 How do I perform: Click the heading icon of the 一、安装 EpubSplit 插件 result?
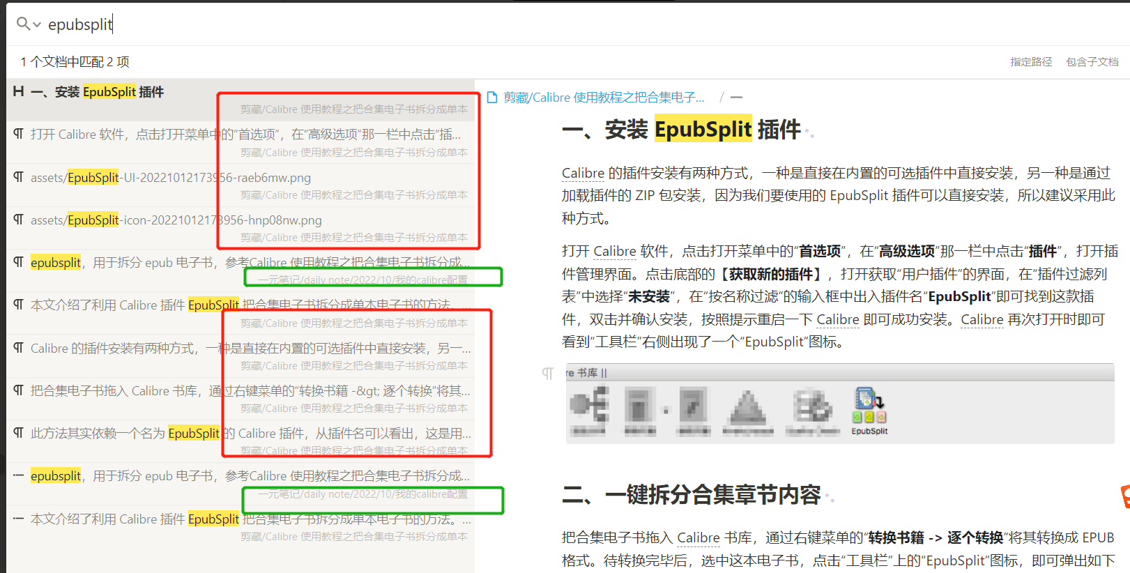19,91
